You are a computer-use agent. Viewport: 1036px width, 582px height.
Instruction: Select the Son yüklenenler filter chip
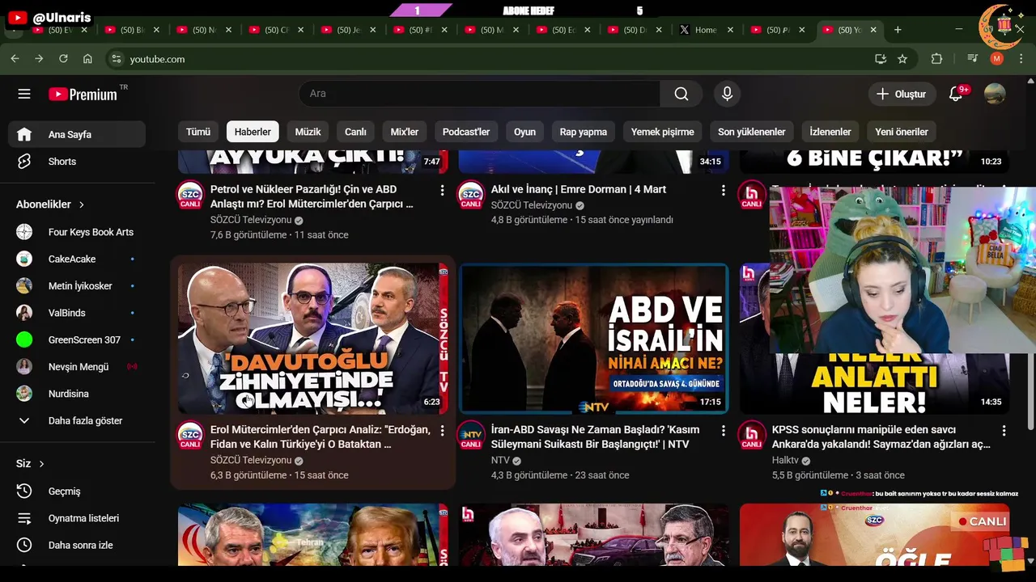click(x=752, y=132)
